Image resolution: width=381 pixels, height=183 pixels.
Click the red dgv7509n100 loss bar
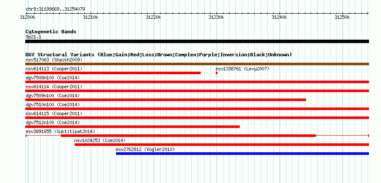tap(166, 100)
